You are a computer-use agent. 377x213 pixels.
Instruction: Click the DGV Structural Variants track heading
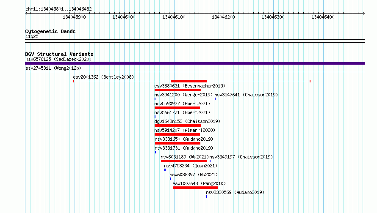pyautogui.click(x=59, y=54)
